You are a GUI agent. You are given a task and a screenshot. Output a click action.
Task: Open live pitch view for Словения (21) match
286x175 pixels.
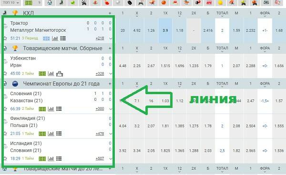coord(42,109)
